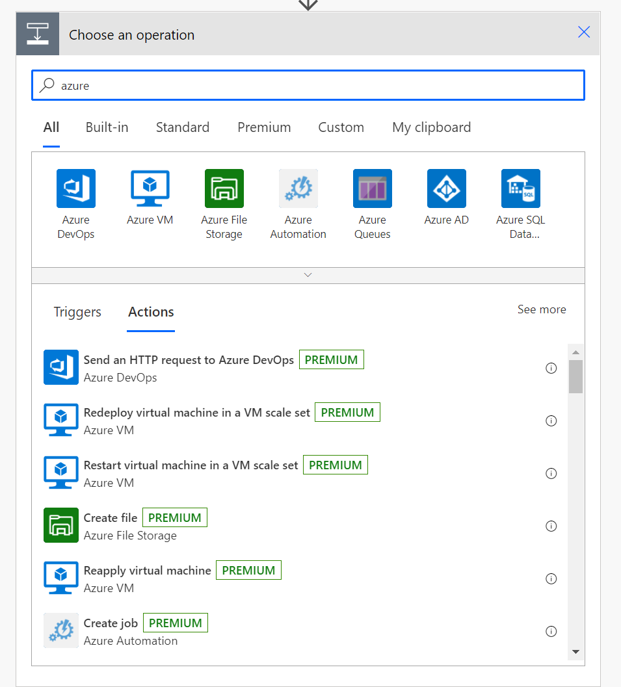Show info for the Create job action
This screenshot has height=687, width=621.
[x=551, y=631]
